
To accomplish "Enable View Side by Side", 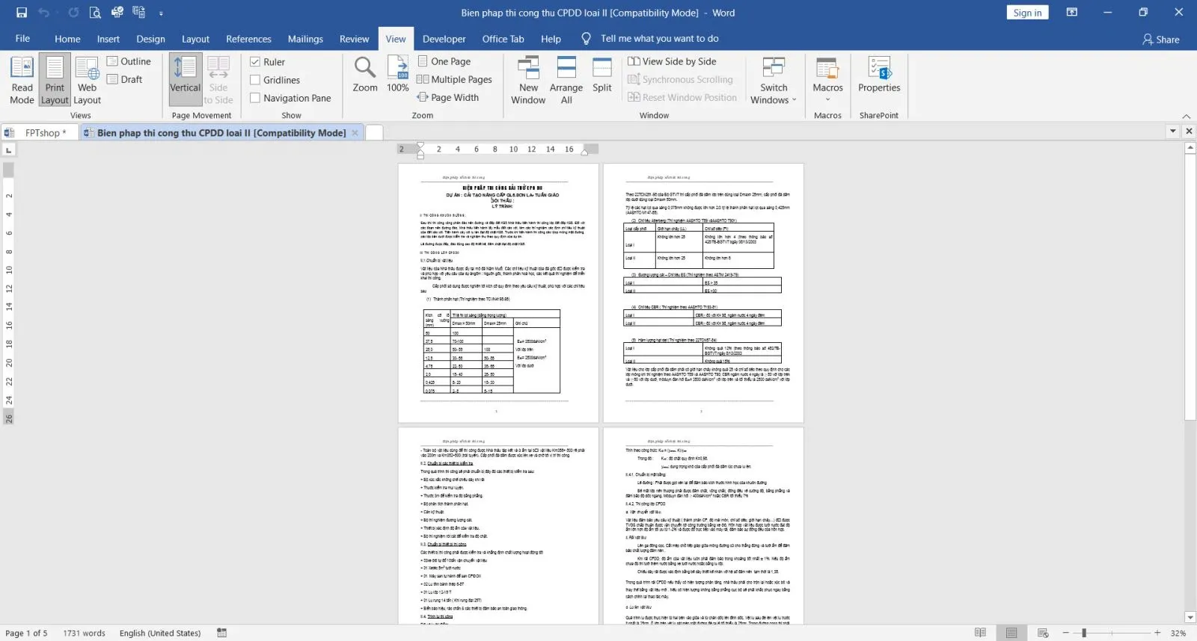I will 673,61.
